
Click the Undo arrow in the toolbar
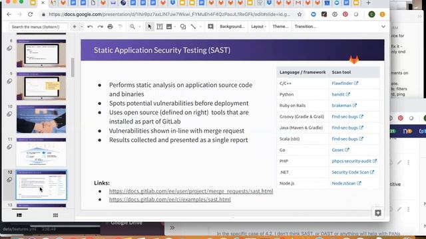90,27
